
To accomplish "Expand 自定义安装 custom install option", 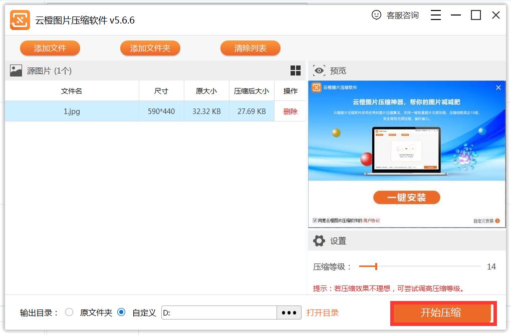I will (486, 220).
